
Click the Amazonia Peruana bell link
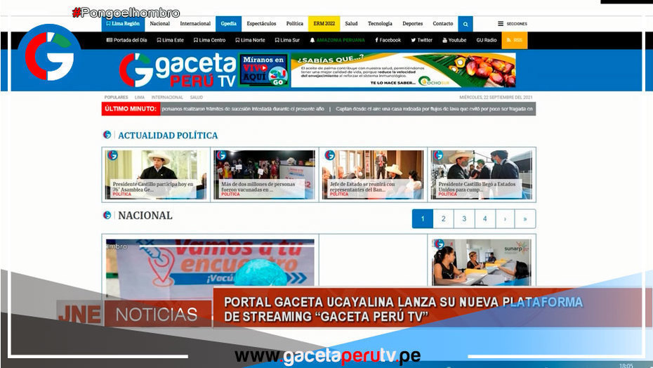point(337,41)
